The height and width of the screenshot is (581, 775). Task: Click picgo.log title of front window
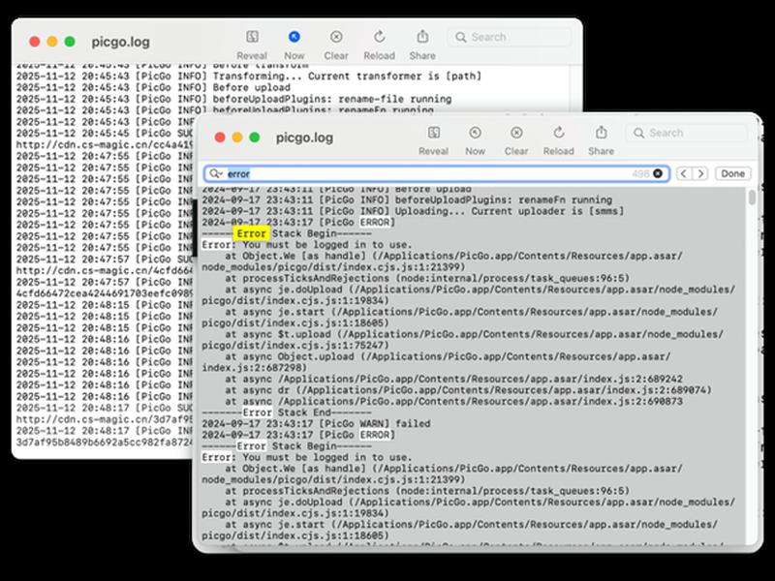pyautogui.click(x=304, y=138)
